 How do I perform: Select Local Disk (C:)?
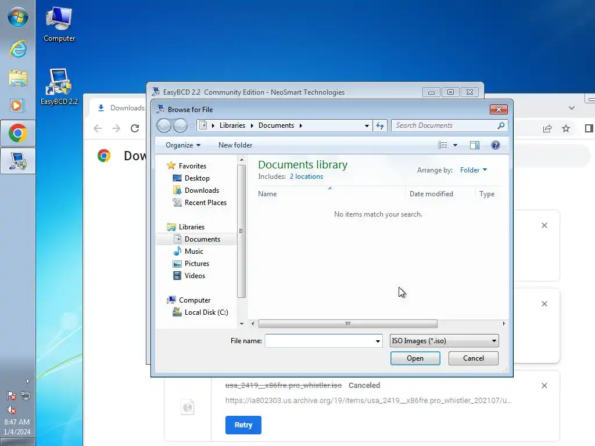[206, 312]
